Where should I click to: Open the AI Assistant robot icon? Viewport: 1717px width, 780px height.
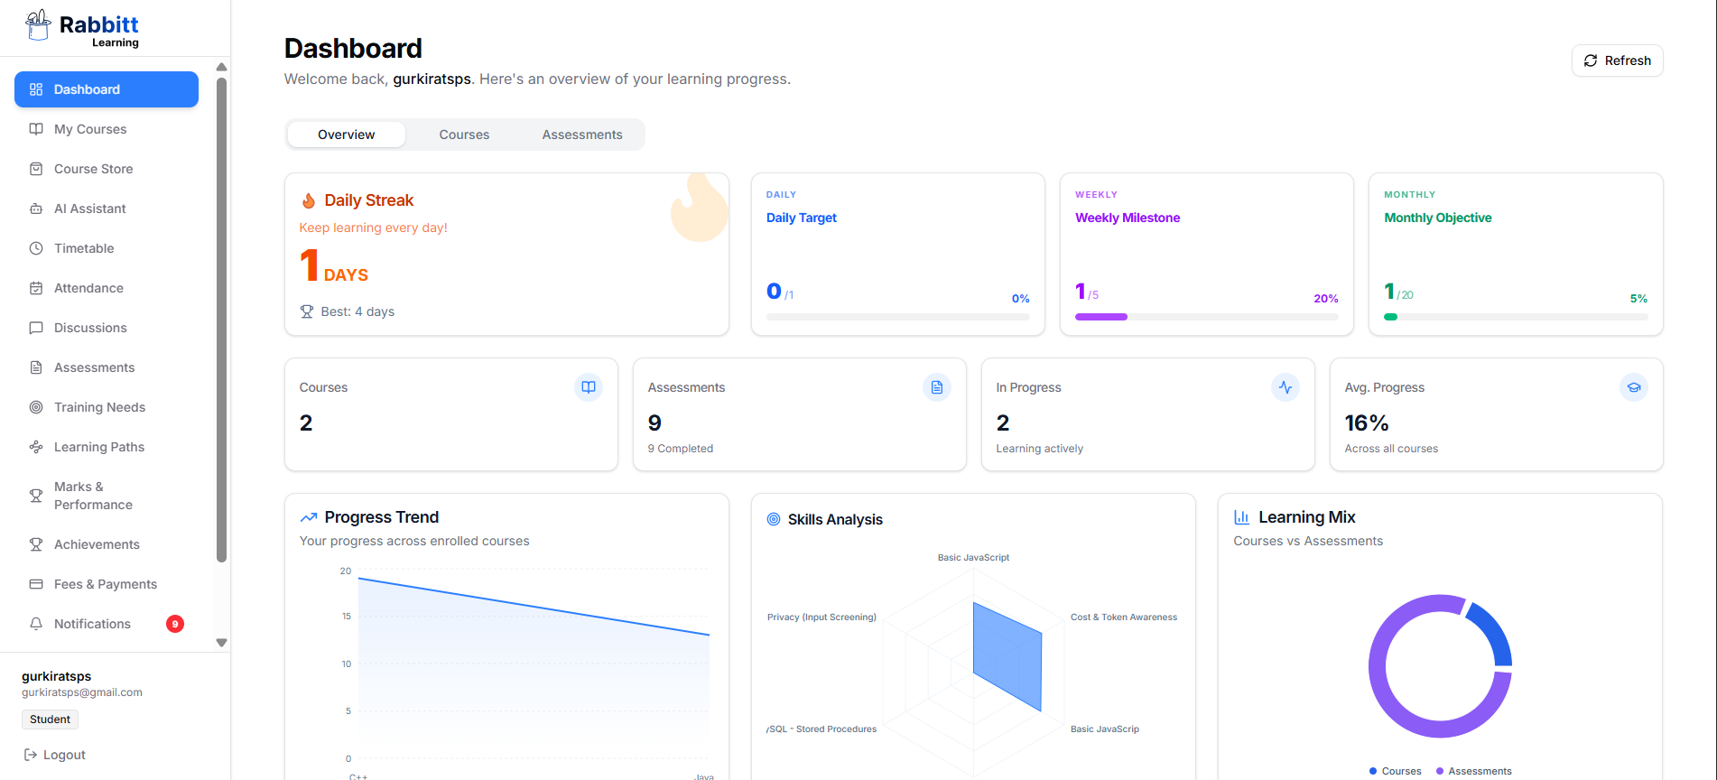click(36, 209)
